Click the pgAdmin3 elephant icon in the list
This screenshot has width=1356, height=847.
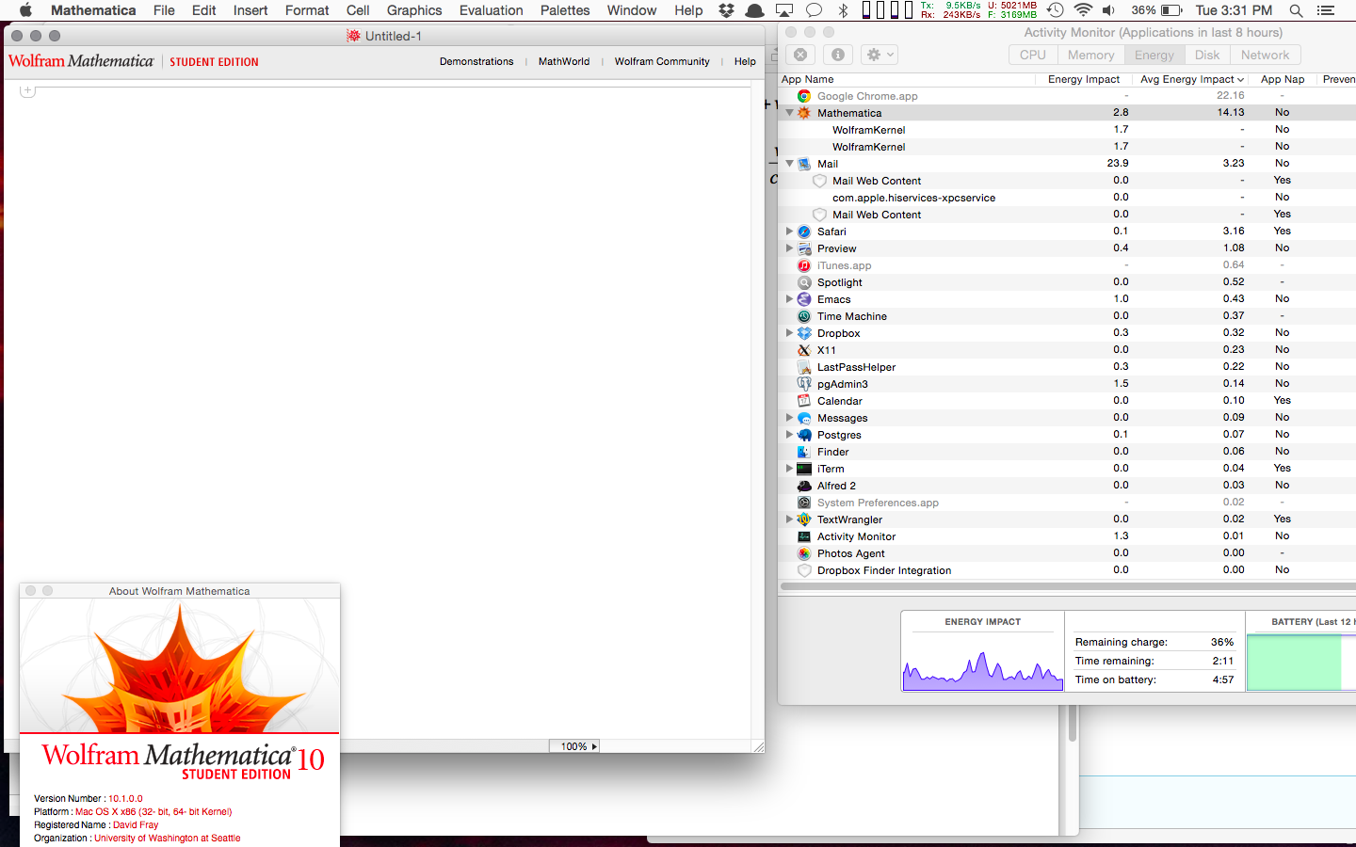tap(804, 384)
